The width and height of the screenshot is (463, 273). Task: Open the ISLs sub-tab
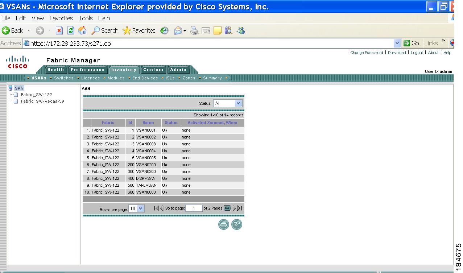coord(170,78)
